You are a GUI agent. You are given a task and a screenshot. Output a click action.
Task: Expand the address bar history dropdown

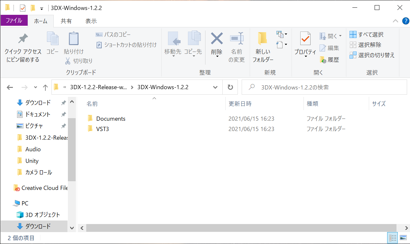point(215,87)
